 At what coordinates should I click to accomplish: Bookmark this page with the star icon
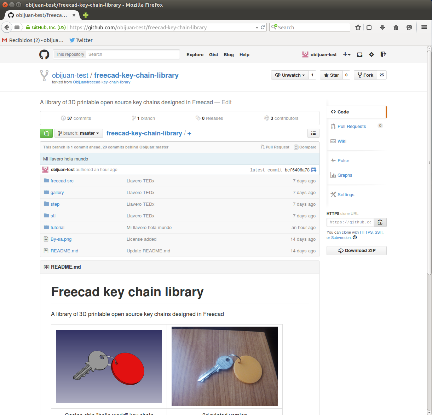click(x=358, y=27)
